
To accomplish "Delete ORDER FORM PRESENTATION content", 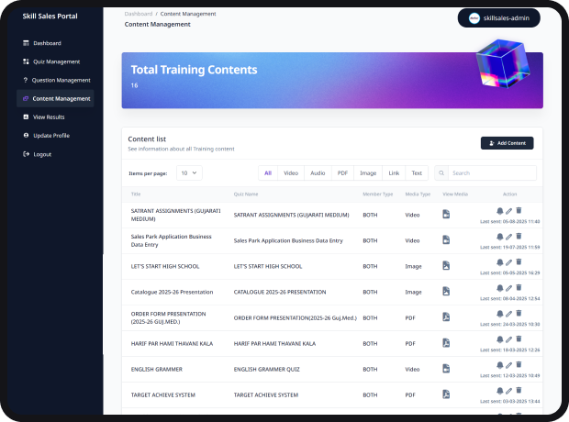I will (519, 314).
